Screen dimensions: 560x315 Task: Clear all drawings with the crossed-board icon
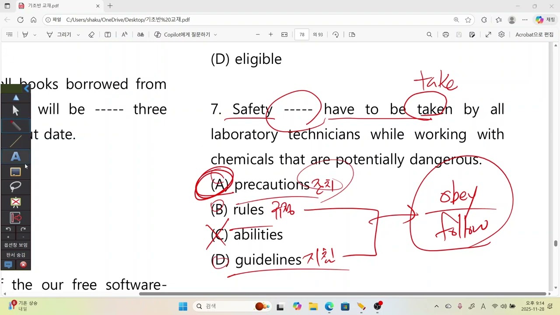coord(16,202)
